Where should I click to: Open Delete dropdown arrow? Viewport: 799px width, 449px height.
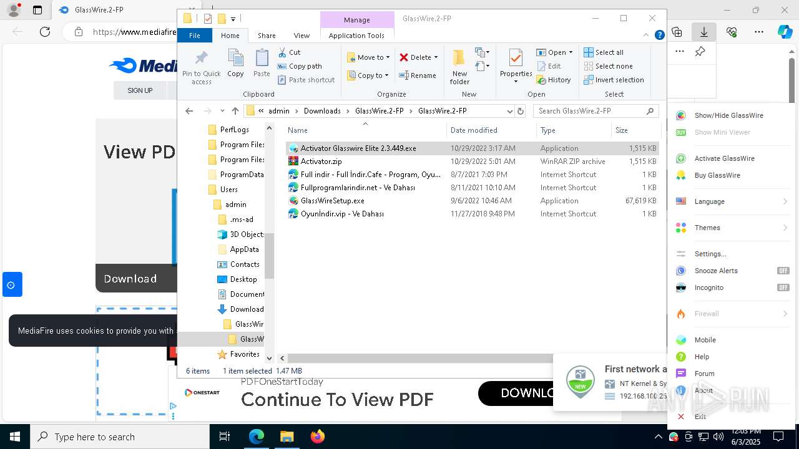436,57
